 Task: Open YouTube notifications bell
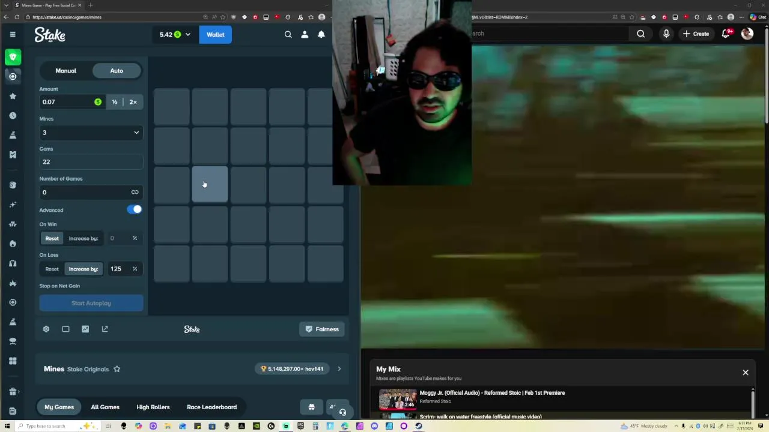click(726, 34)
